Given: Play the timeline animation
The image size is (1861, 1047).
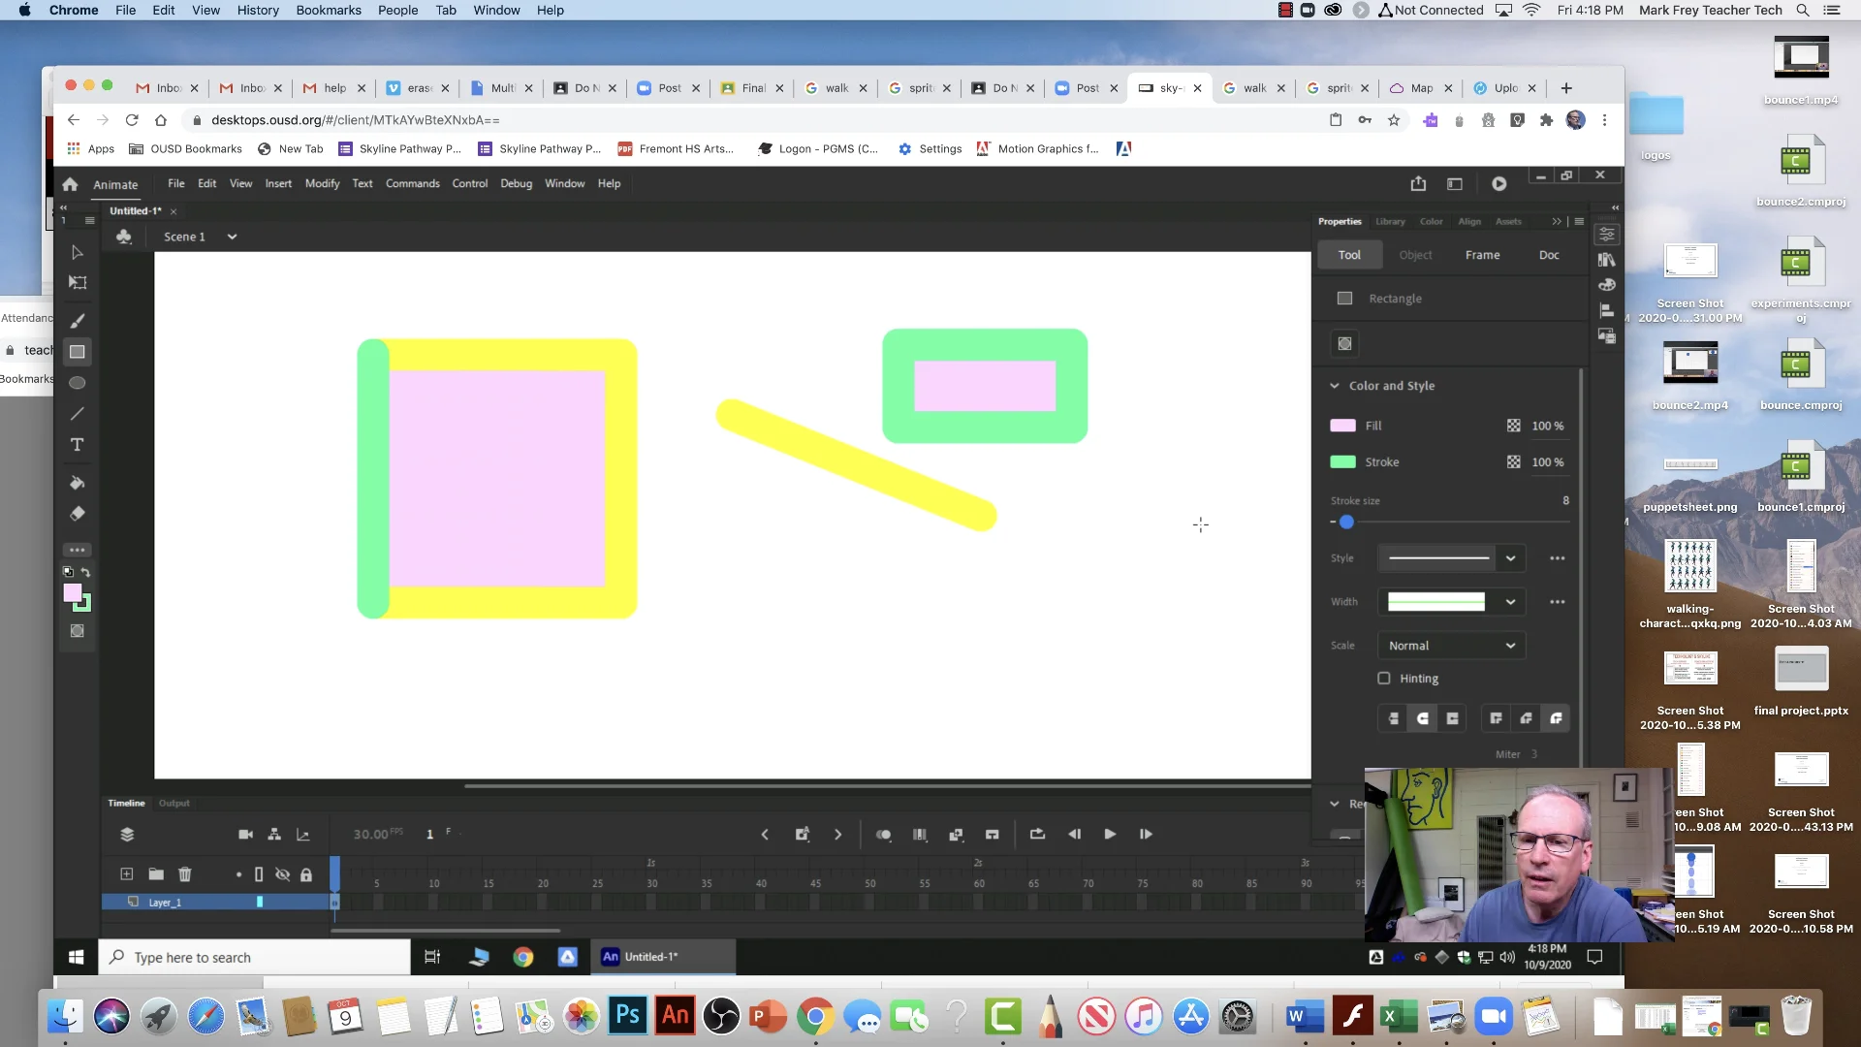Looking at the screenshot, I should [1110, 835].
